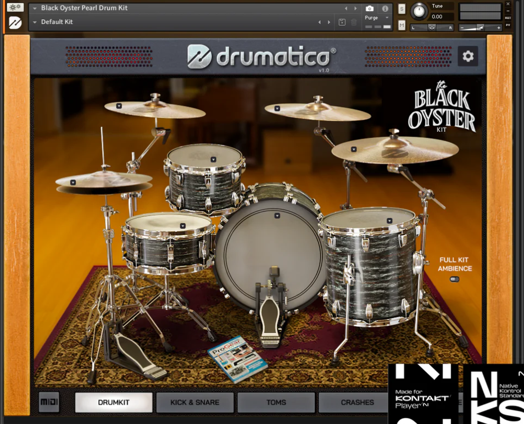Open the instrument options wrench icon
Screen dimensions: 524x424
tap(15, 7)
